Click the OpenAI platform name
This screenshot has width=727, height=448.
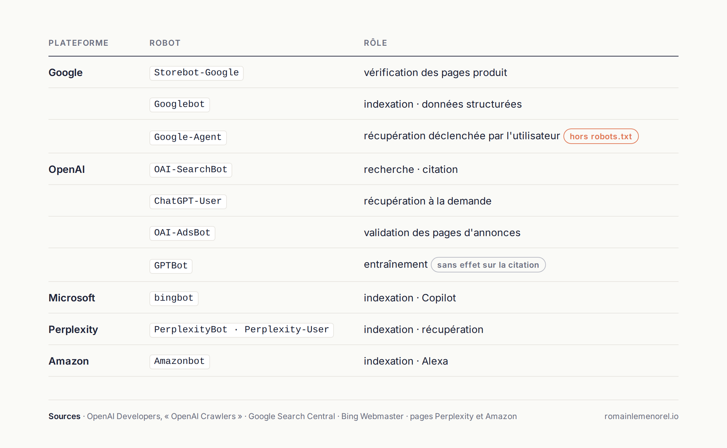tap(67, 169)
